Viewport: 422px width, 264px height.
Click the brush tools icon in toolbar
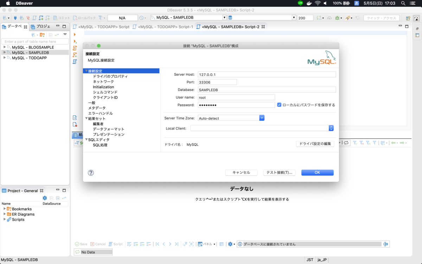[347, 18]
